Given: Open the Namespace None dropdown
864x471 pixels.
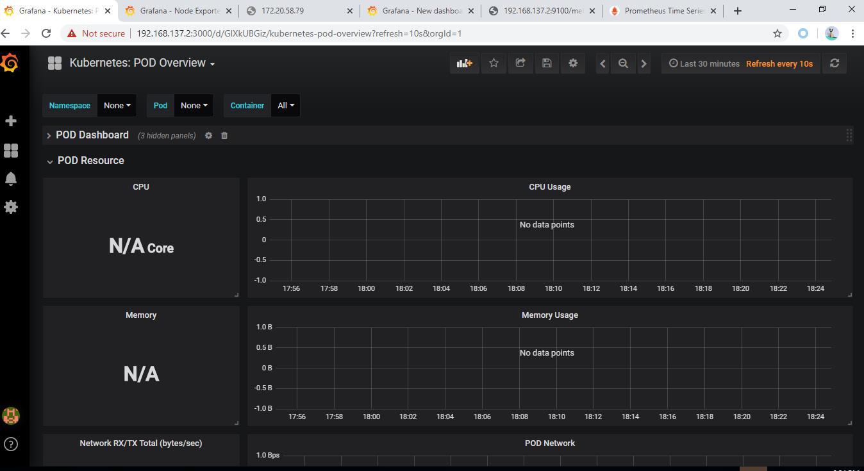Looking at the screenshot, I should pyautogui.click(x=117, y=105).
